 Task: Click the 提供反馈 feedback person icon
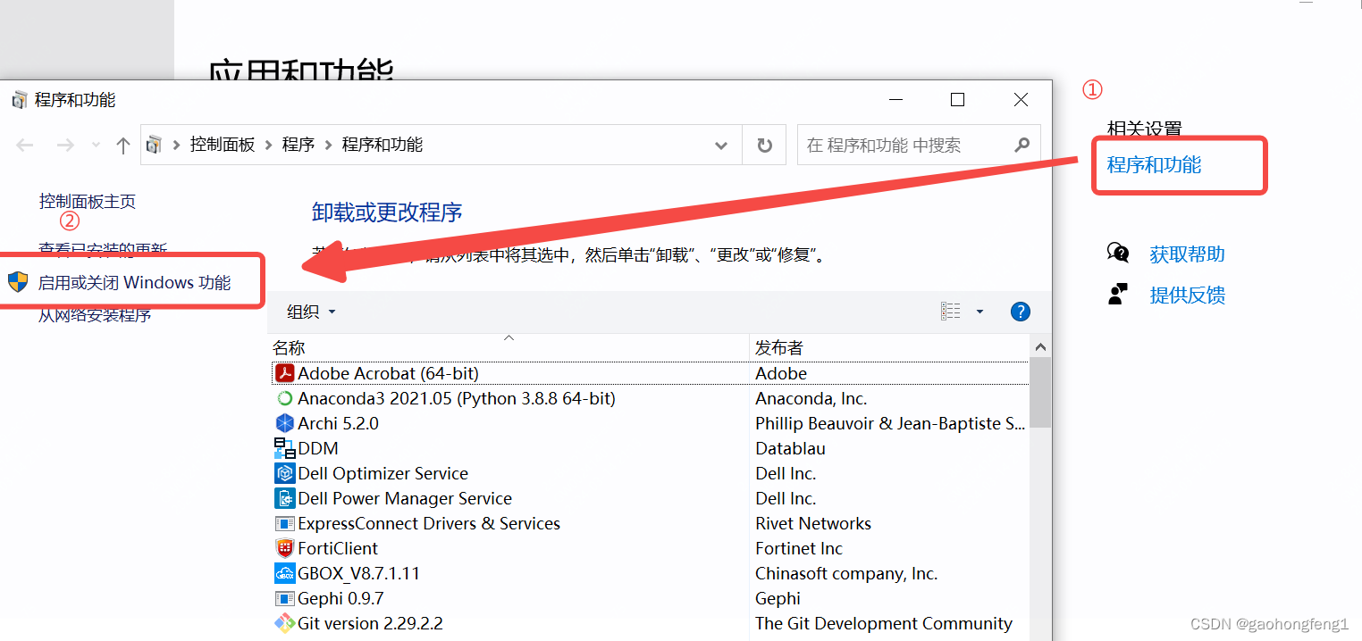[x=1118, y=294]
